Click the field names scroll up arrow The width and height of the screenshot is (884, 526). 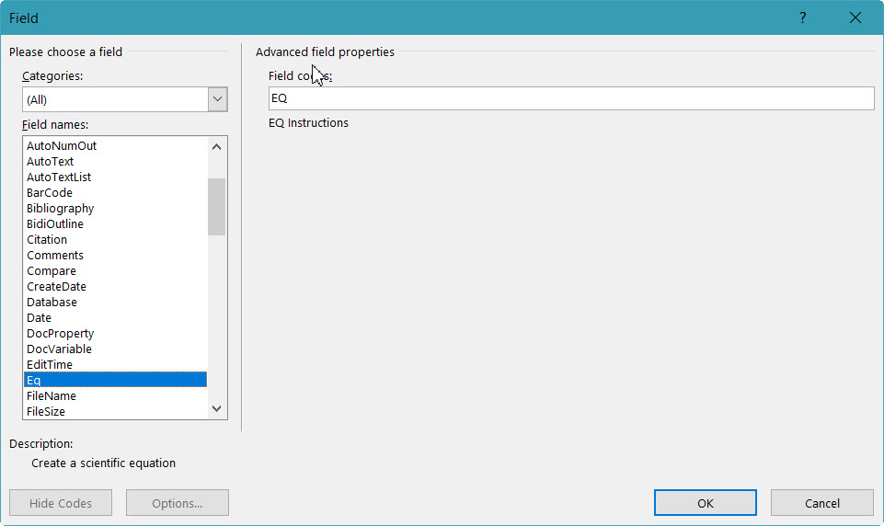216,146
